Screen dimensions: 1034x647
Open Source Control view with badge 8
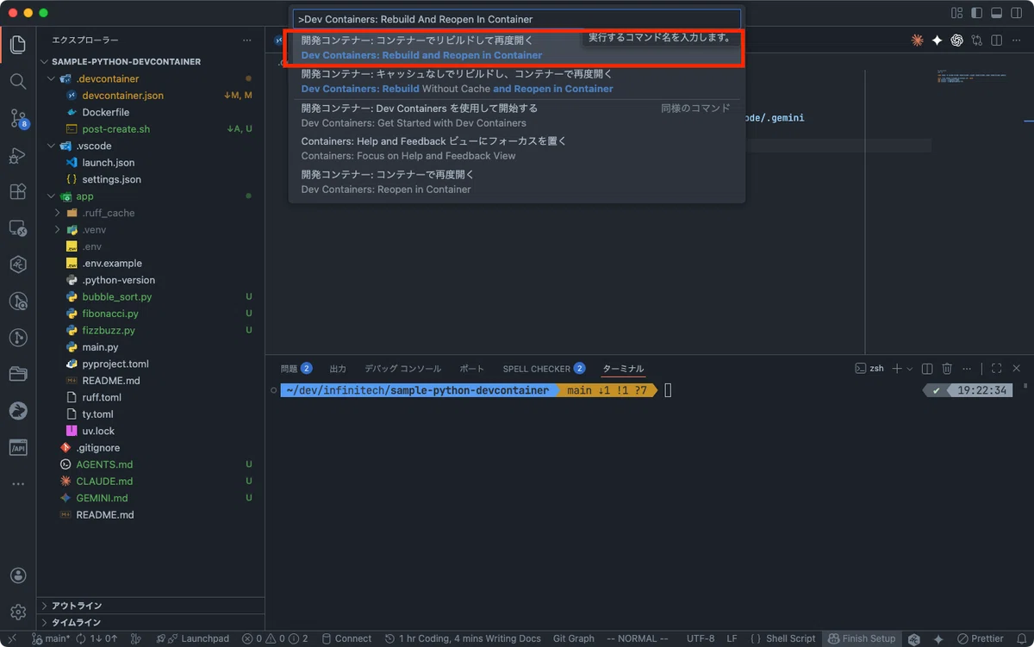(x=18, y=119)
